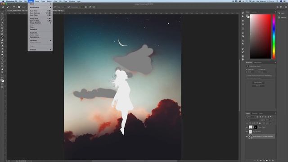Select the Lasso tool
Image resolution: width=288 pixels, height=162 pixels.
point(2,19)
